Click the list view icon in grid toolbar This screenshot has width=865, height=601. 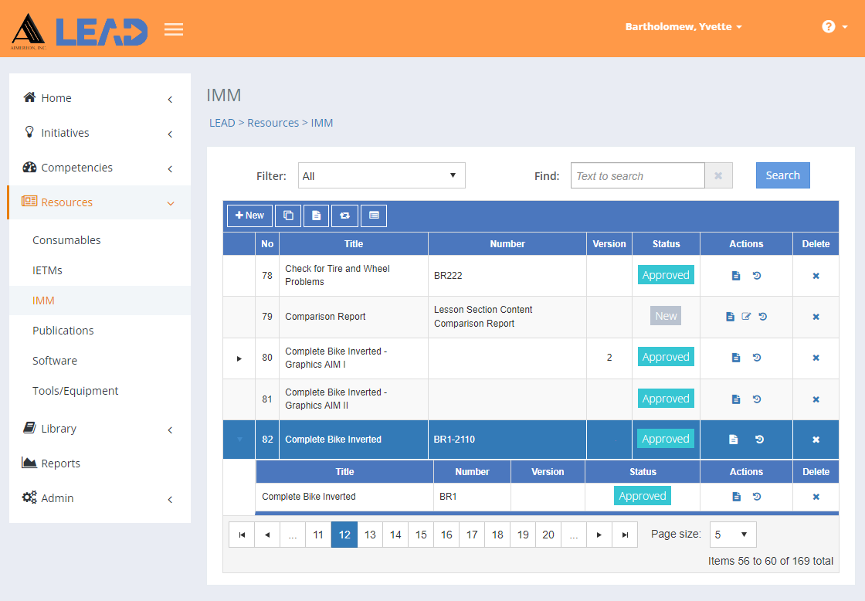click(374, 216)
